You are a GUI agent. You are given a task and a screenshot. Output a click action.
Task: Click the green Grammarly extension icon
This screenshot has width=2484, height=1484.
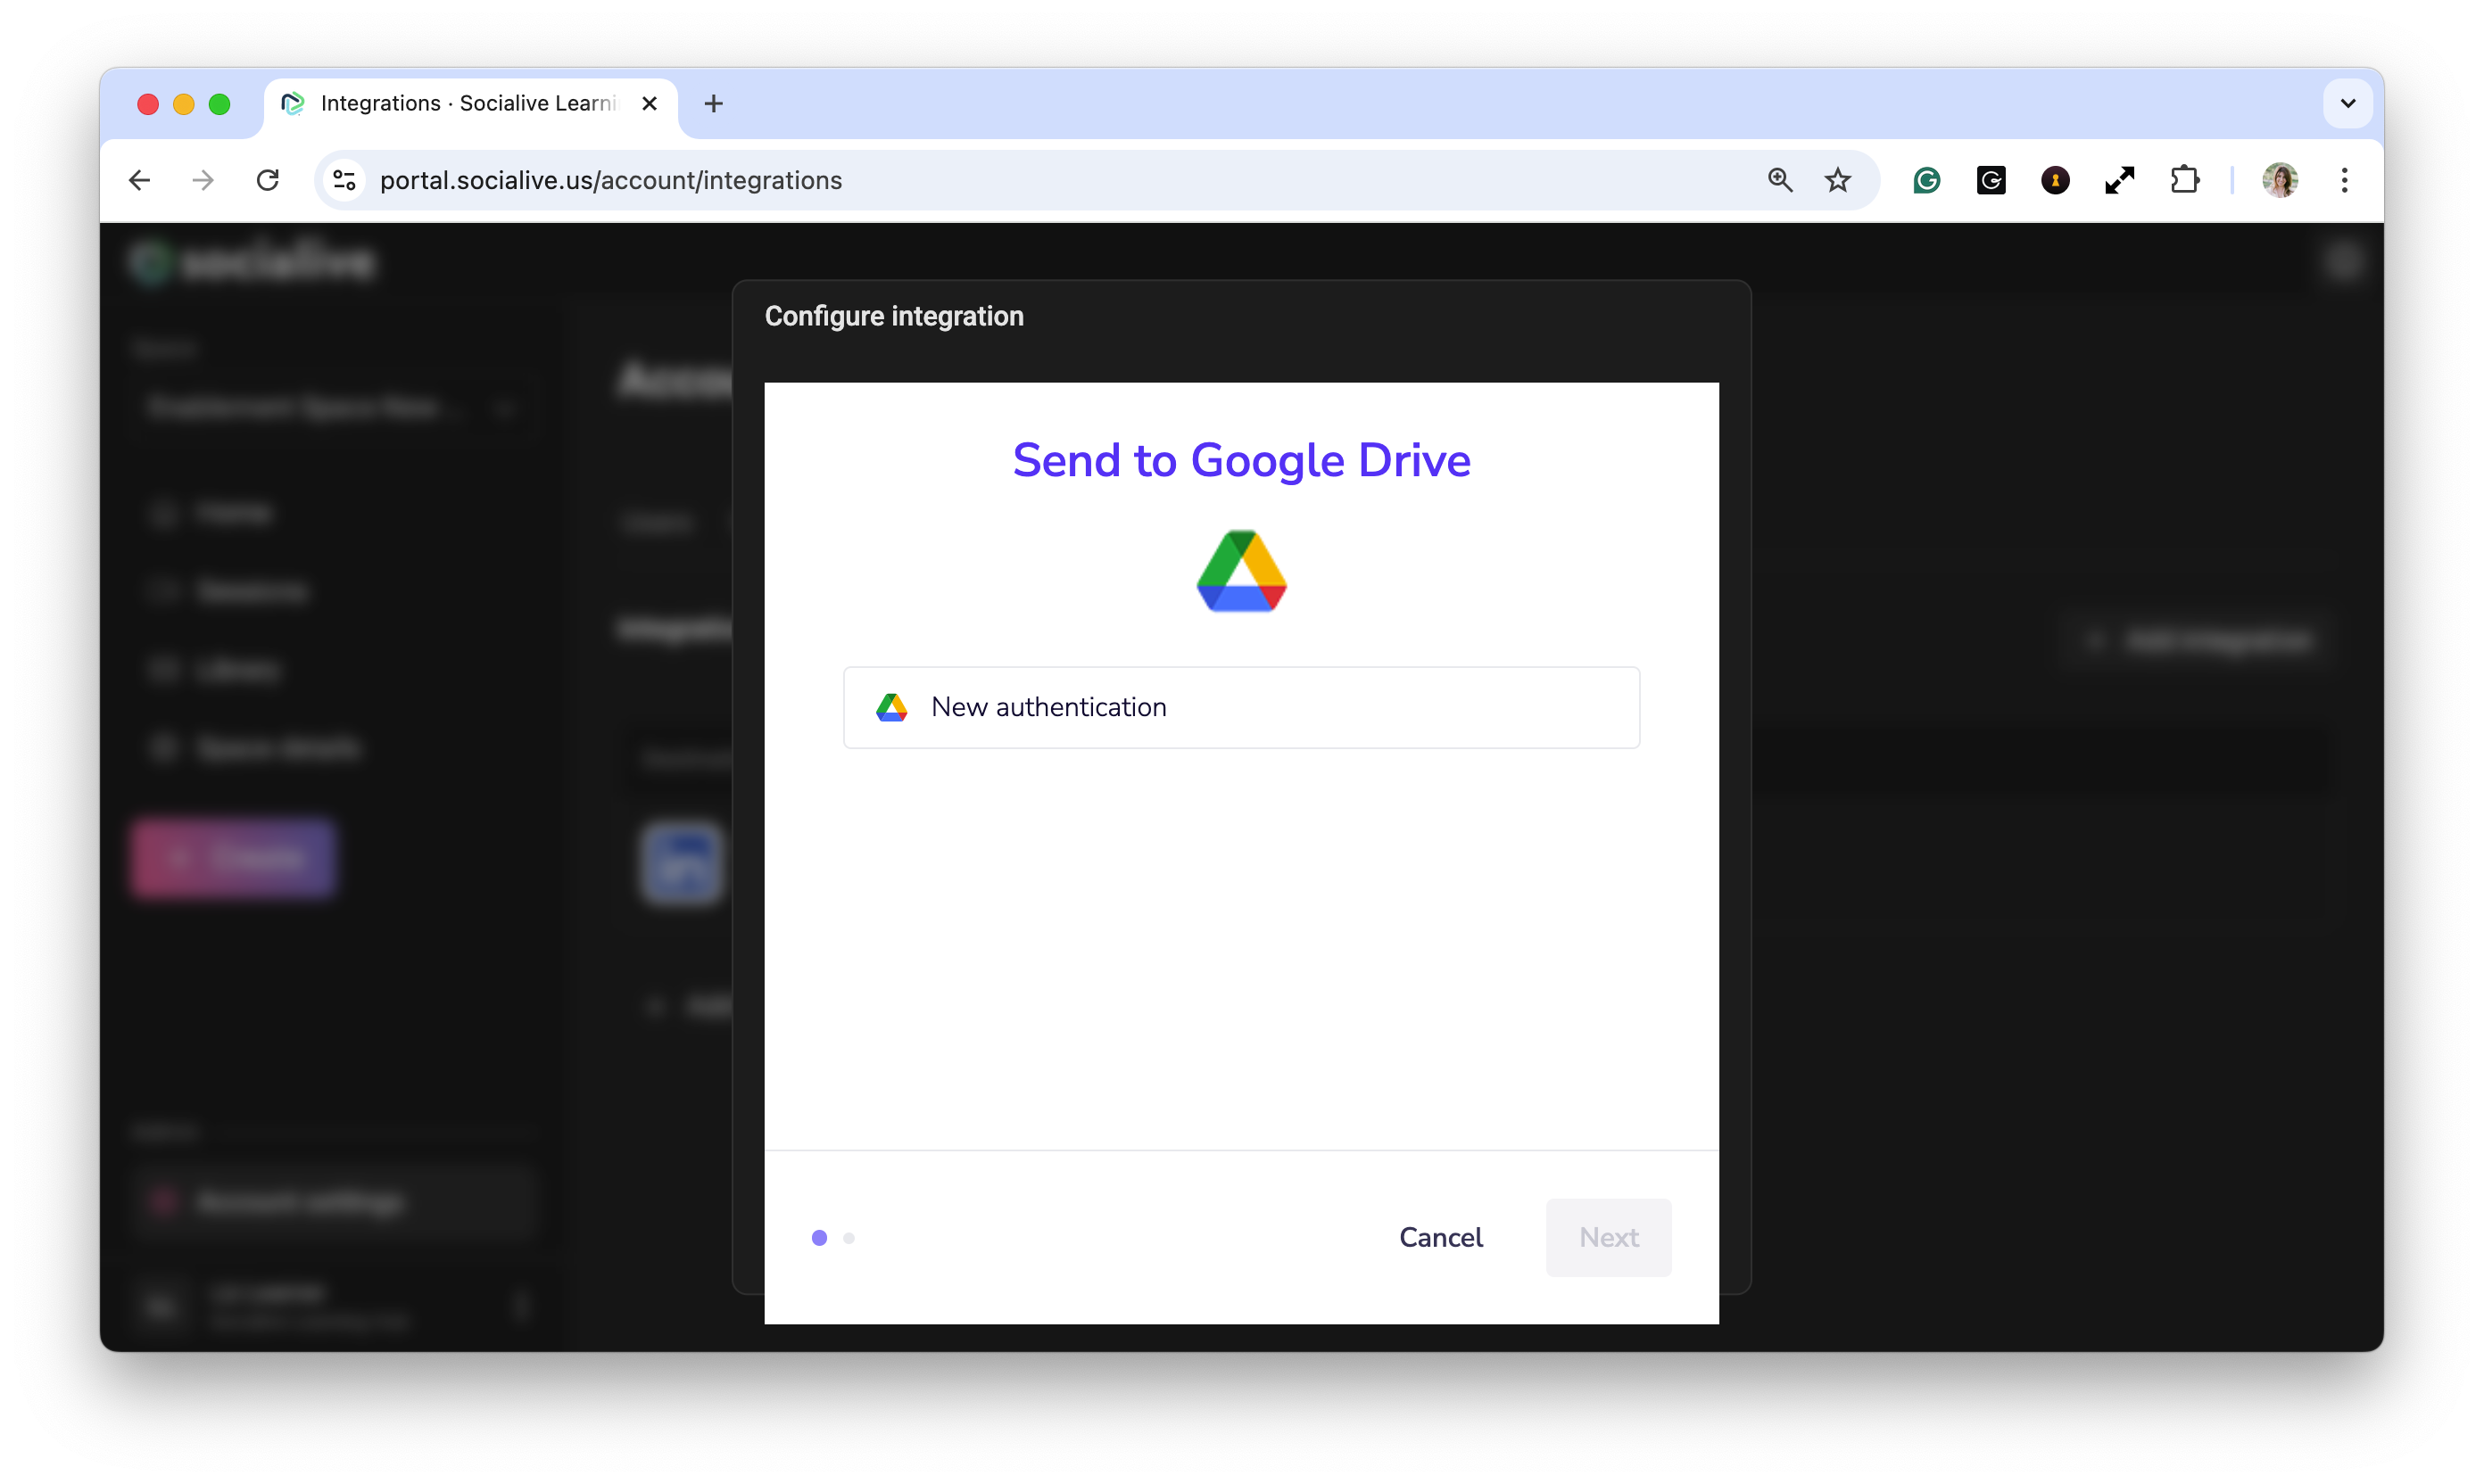click(x=1925, y=180)
